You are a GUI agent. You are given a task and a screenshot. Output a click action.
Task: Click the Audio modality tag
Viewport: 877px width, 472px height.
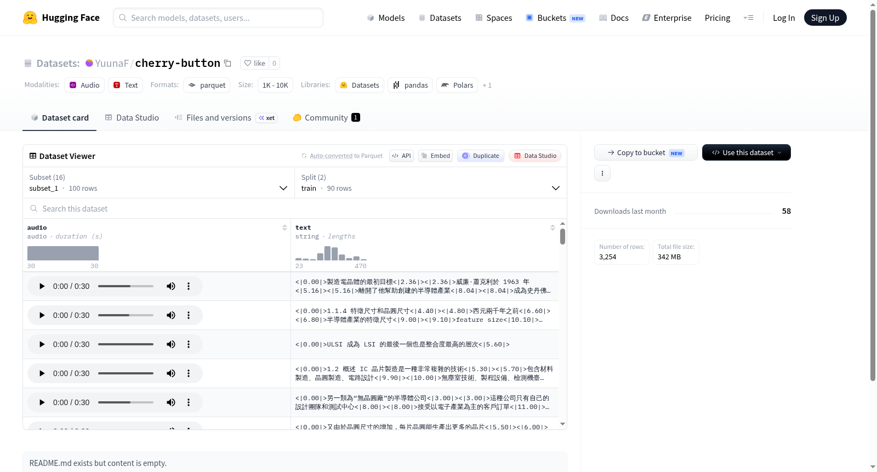84,85
